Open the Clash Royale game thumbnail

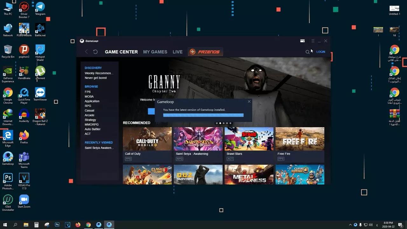pyautogui.click(x=300, y=174)
